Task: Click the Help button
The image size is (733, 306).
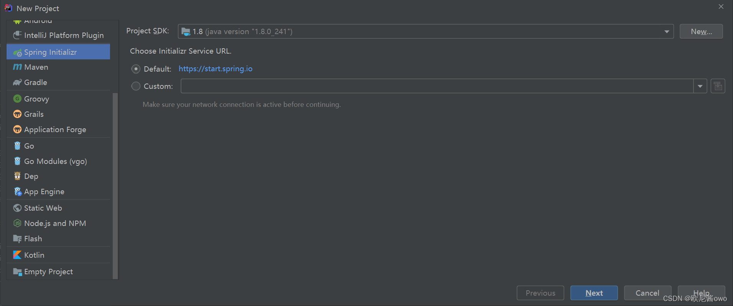Action: (701, 293)
